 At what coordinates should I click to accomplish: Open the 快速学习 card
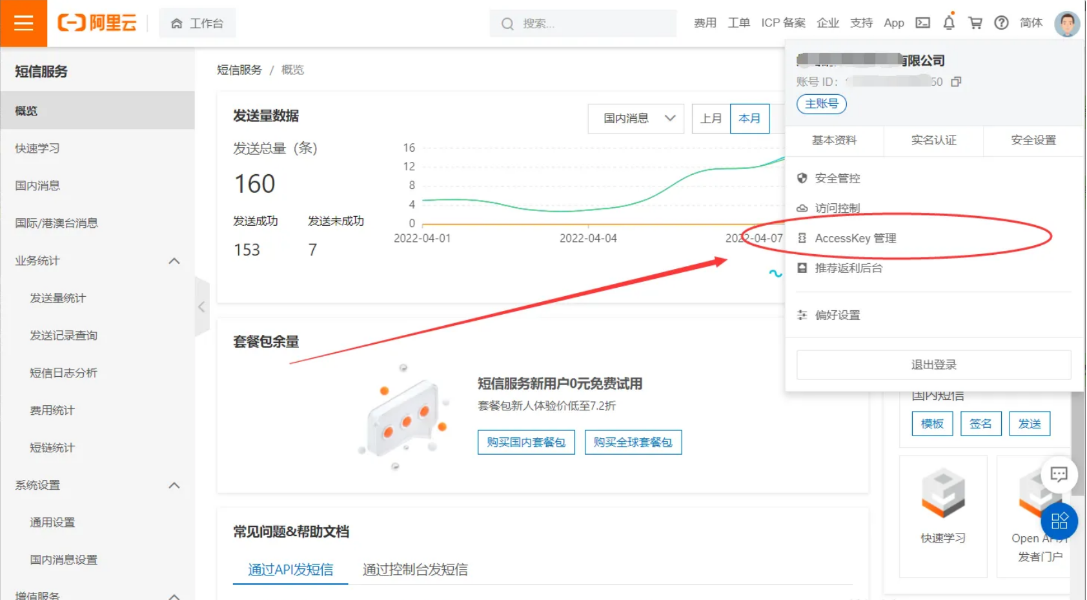[x=943, y=516]
